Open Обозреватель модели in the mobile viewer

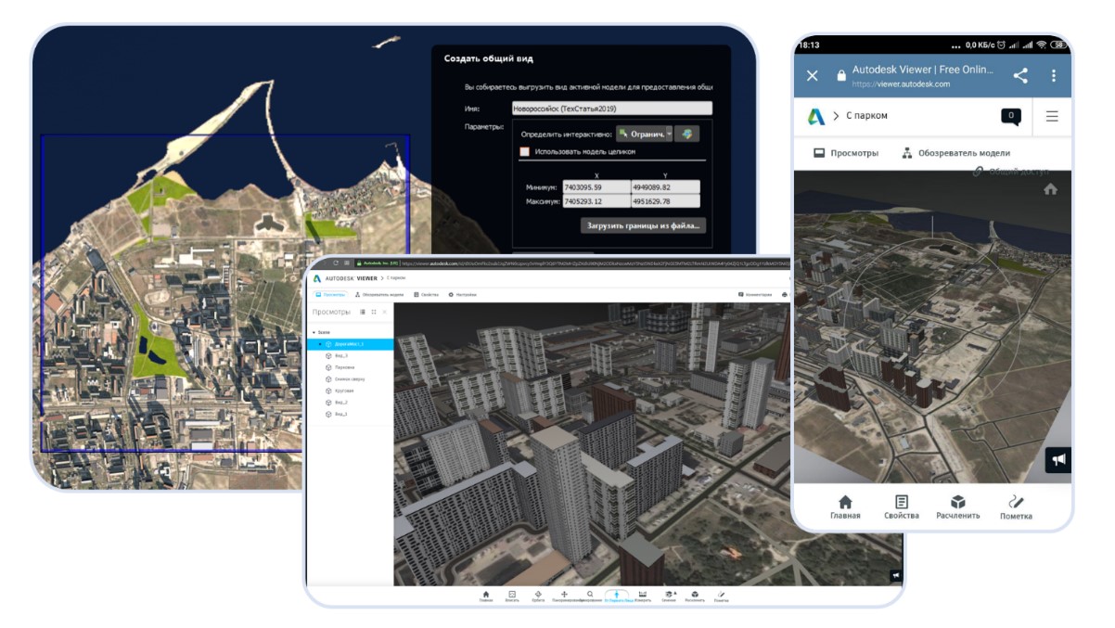(955, 153)
